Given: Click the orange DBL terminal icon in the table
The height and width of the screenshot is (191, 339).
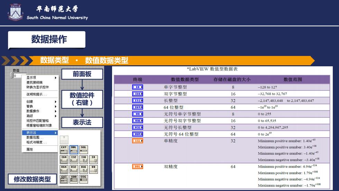Looking at the screenshot, I should (x=138, y=166).
